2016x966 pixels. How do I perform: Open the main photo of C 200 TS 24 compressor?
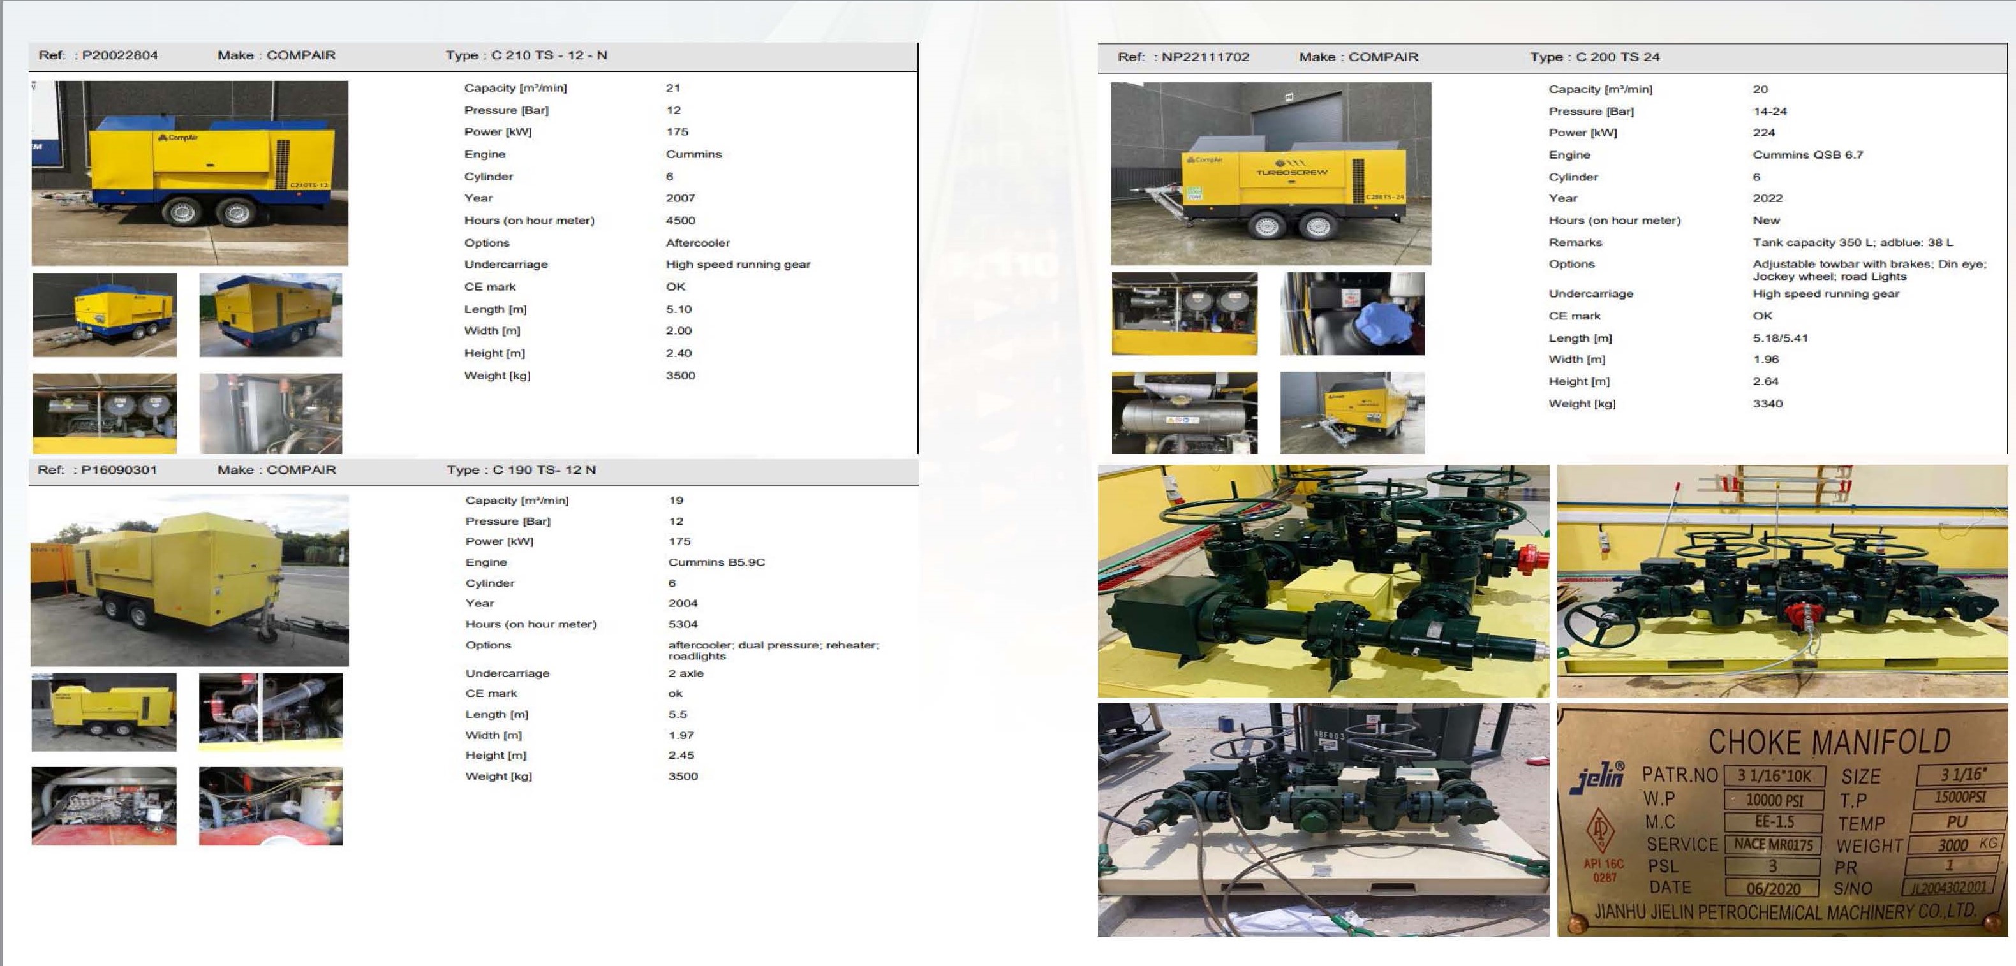point(1270,173)
